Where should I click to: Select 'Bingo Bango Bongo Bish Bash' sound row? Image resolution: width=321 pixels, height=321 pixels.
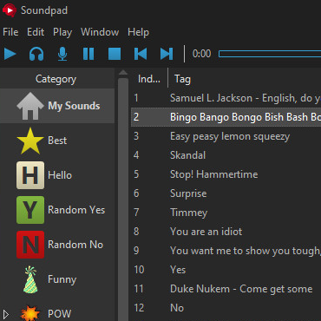point(226,117)
